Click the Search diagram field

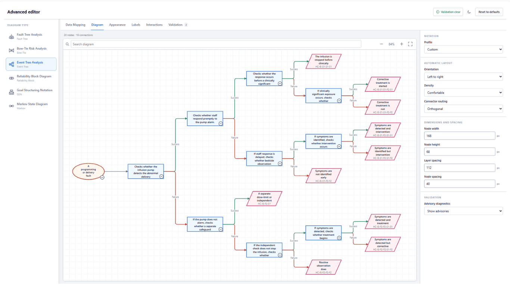pyautogui.click(x=216, y=44)
